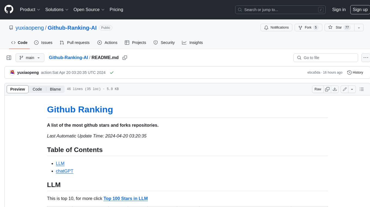Click the edit file pencil icon
Viewport: 370px width, 207px height.
click(x=345, y=89)
